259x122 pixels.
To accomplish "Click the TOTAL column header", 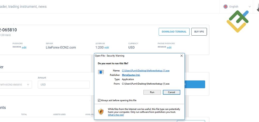I will (x=24, y=115).
